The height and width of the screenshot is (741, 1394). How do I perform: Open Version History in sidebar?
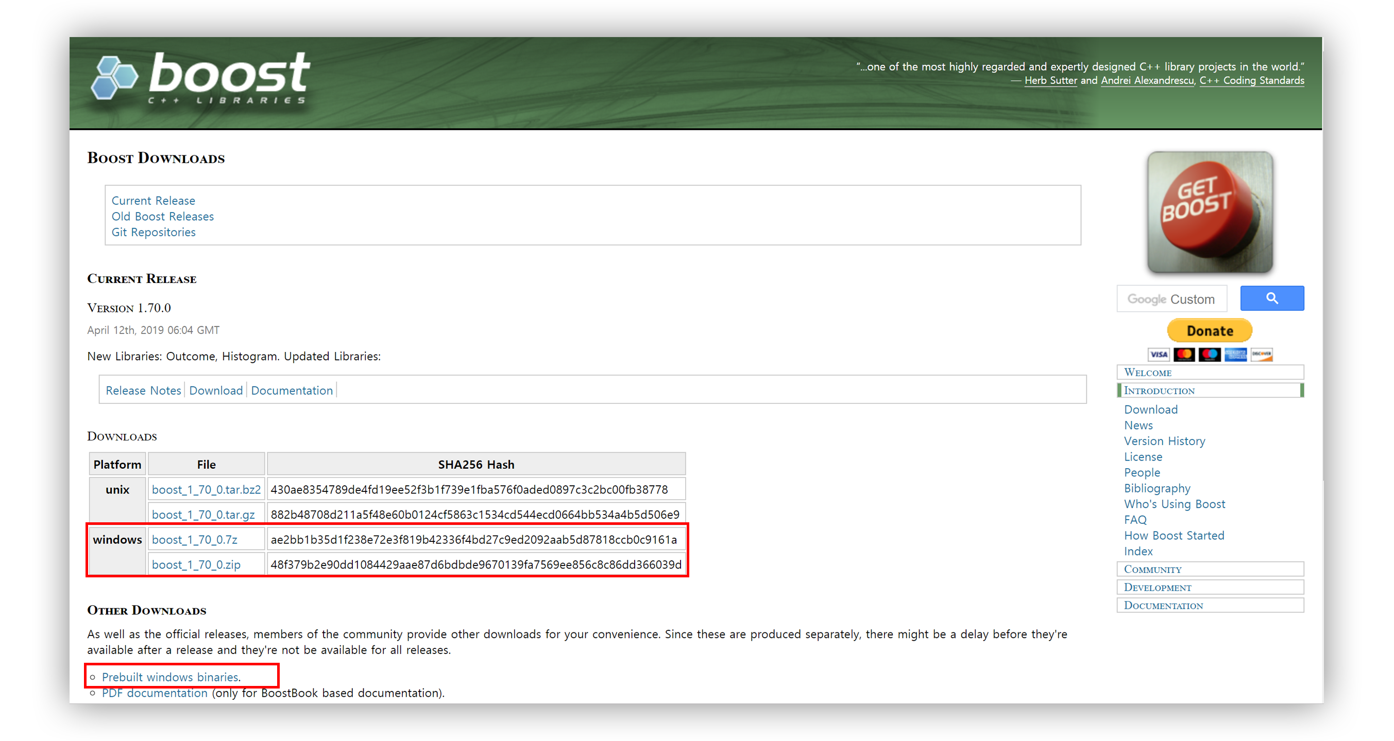[x=1164, y=441]
